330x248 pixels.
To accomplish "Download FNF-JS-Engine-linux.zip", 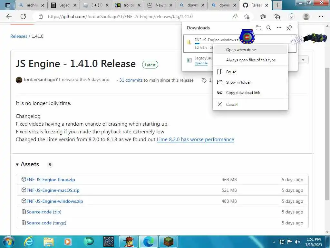I will pyautogui.click(x=51, y=180).
